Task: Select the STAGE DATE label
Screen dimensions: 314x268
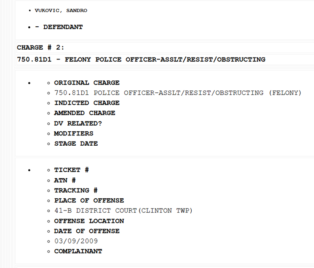Action: 76,144
